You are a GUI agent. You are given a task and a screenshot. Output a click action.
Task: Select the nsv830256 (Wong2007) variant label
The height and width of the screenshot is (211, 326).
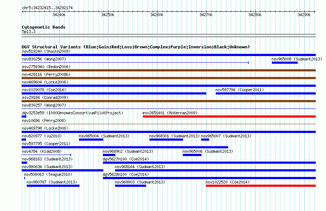44,59
